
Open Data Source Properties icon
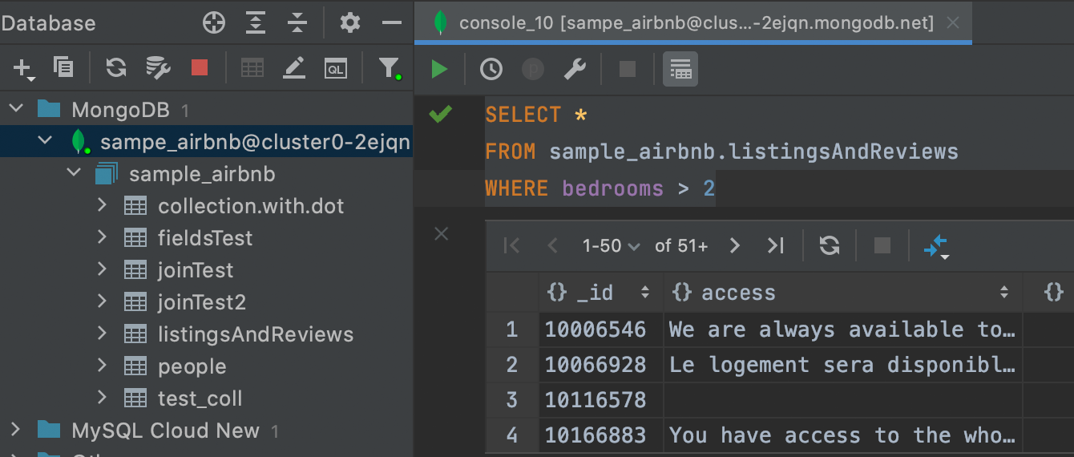pos(158,68)
